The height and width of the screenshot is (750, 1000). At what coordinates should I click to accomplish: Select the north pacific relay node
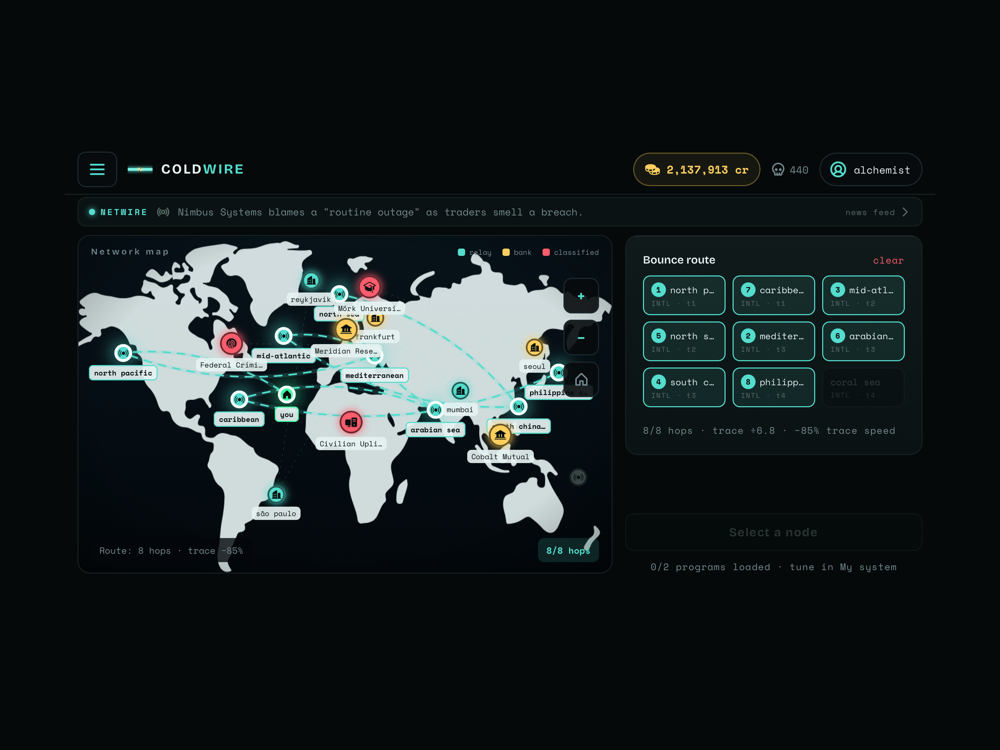(124, 353)
